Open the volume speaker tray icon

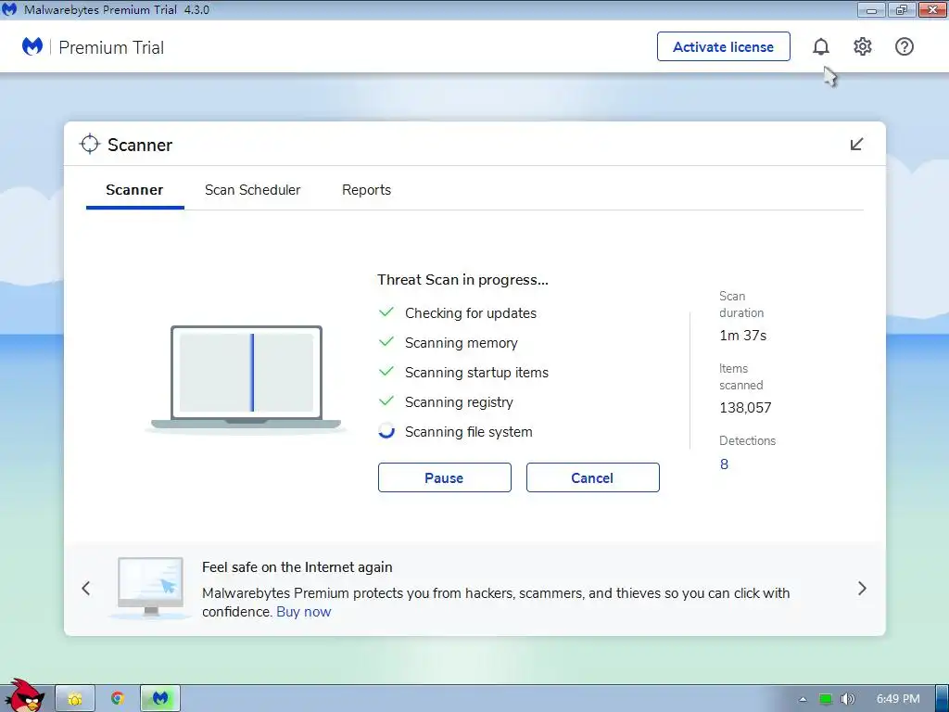coord(847,699)
